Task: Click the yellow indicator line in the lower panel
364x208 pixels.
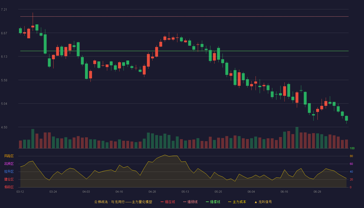Action: [183, 169]
